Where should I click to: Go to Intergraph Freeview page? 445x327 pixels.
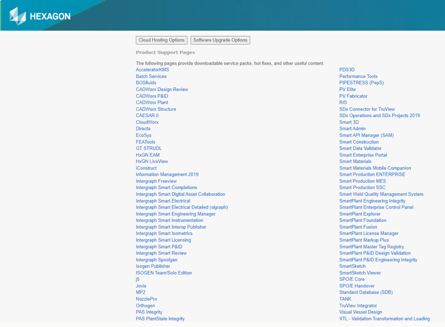[x=156, y=181]
